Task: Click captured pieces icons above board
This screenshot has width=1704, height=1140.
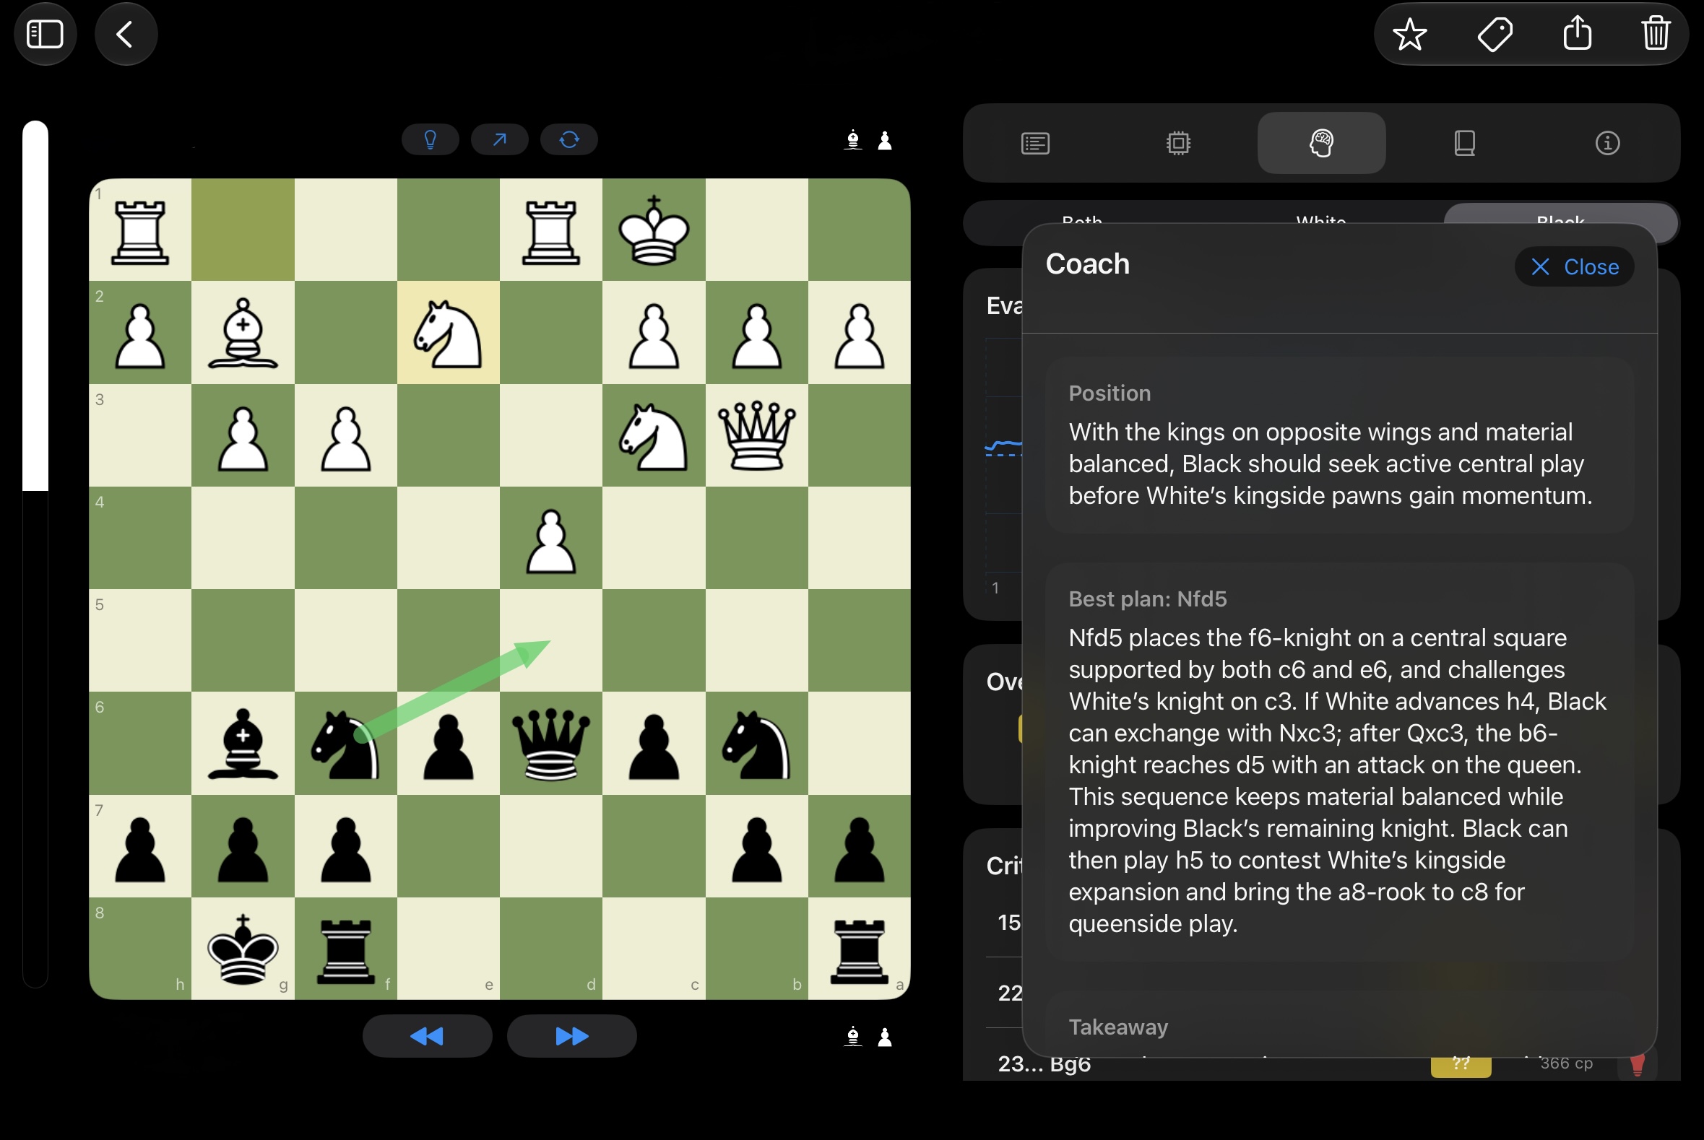Action: point(868,139)
